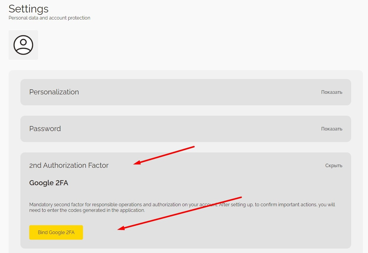The image size is (368, 253).
Task: Expand Personalization section via Показать
Action: tap(331, 92)
